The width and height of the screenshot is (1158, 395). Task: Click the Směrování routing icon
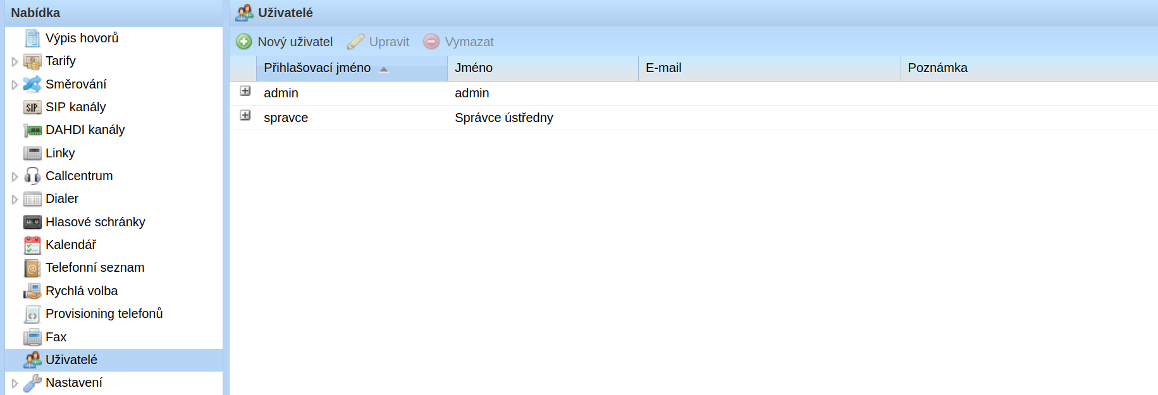tap(32, 84)
